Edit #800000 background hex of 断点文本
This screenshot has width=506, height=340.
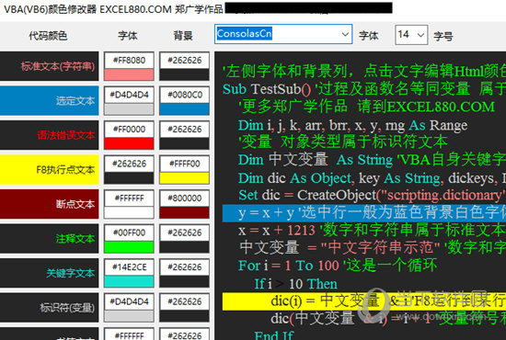click(x=185, y=198)
